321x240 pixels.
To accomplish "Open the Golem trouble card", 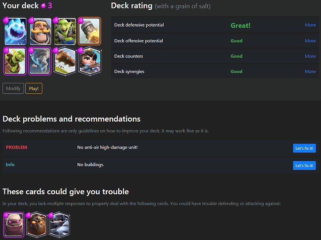I will [14, 225].
